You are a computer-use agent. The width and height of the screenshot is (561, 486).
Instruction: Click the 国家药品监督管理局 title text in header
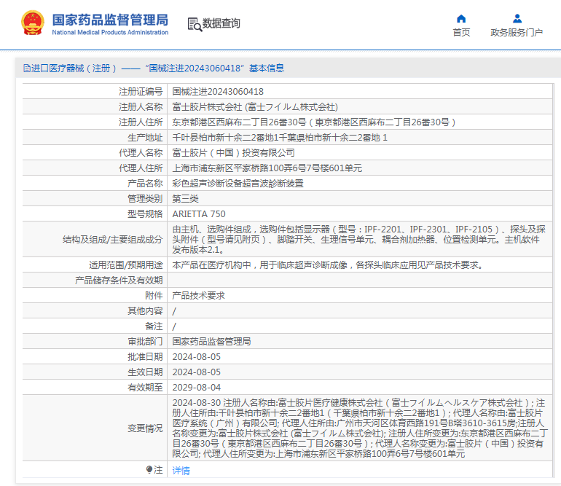click(110, 19)
